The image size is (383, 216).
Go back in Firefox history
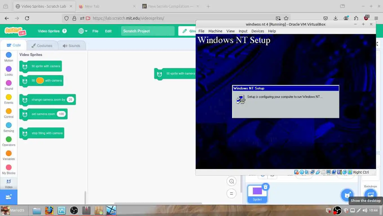[7, 18]
